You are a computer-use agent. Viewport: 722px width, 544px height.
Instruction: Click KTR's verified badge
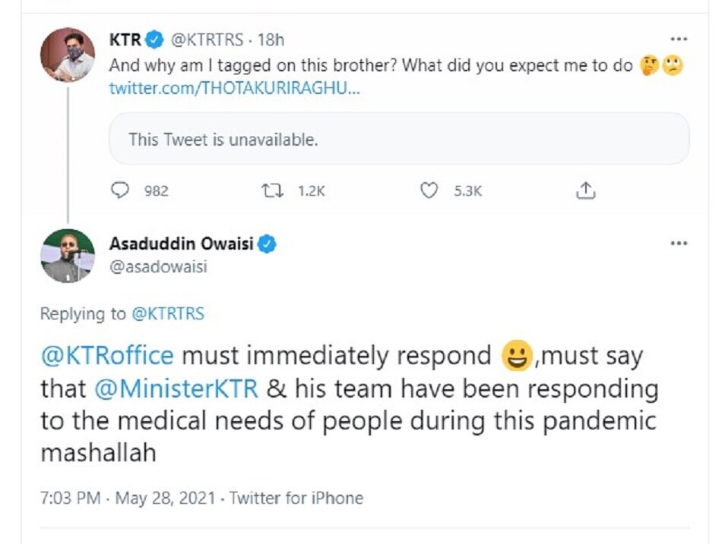point(154,40)
